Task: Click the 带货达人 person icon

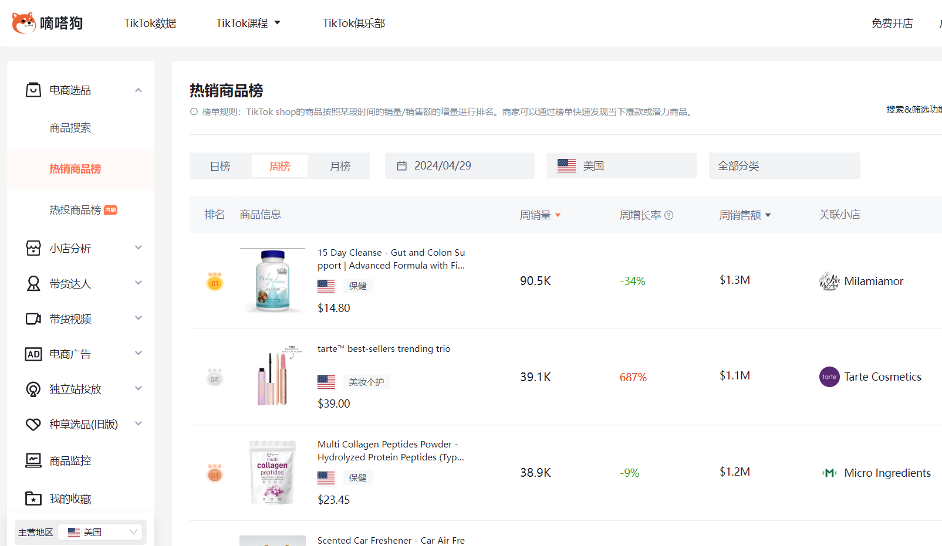Action: (x=33, y=284)
